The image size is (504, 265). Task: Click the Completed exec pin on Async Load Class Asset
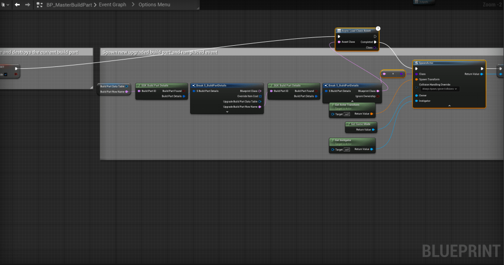pyautogui.click(x=375, y=42)
